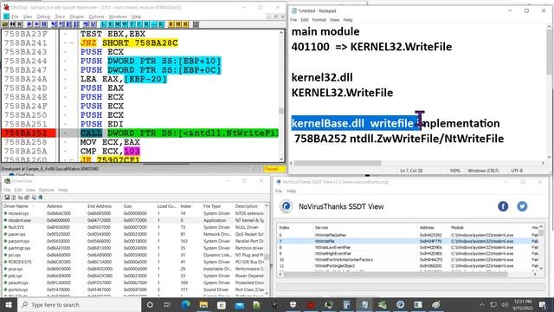Viewport: 554px width, 312px height.
Task: Show Threads T button in OllyDbg
Action: 132,24
